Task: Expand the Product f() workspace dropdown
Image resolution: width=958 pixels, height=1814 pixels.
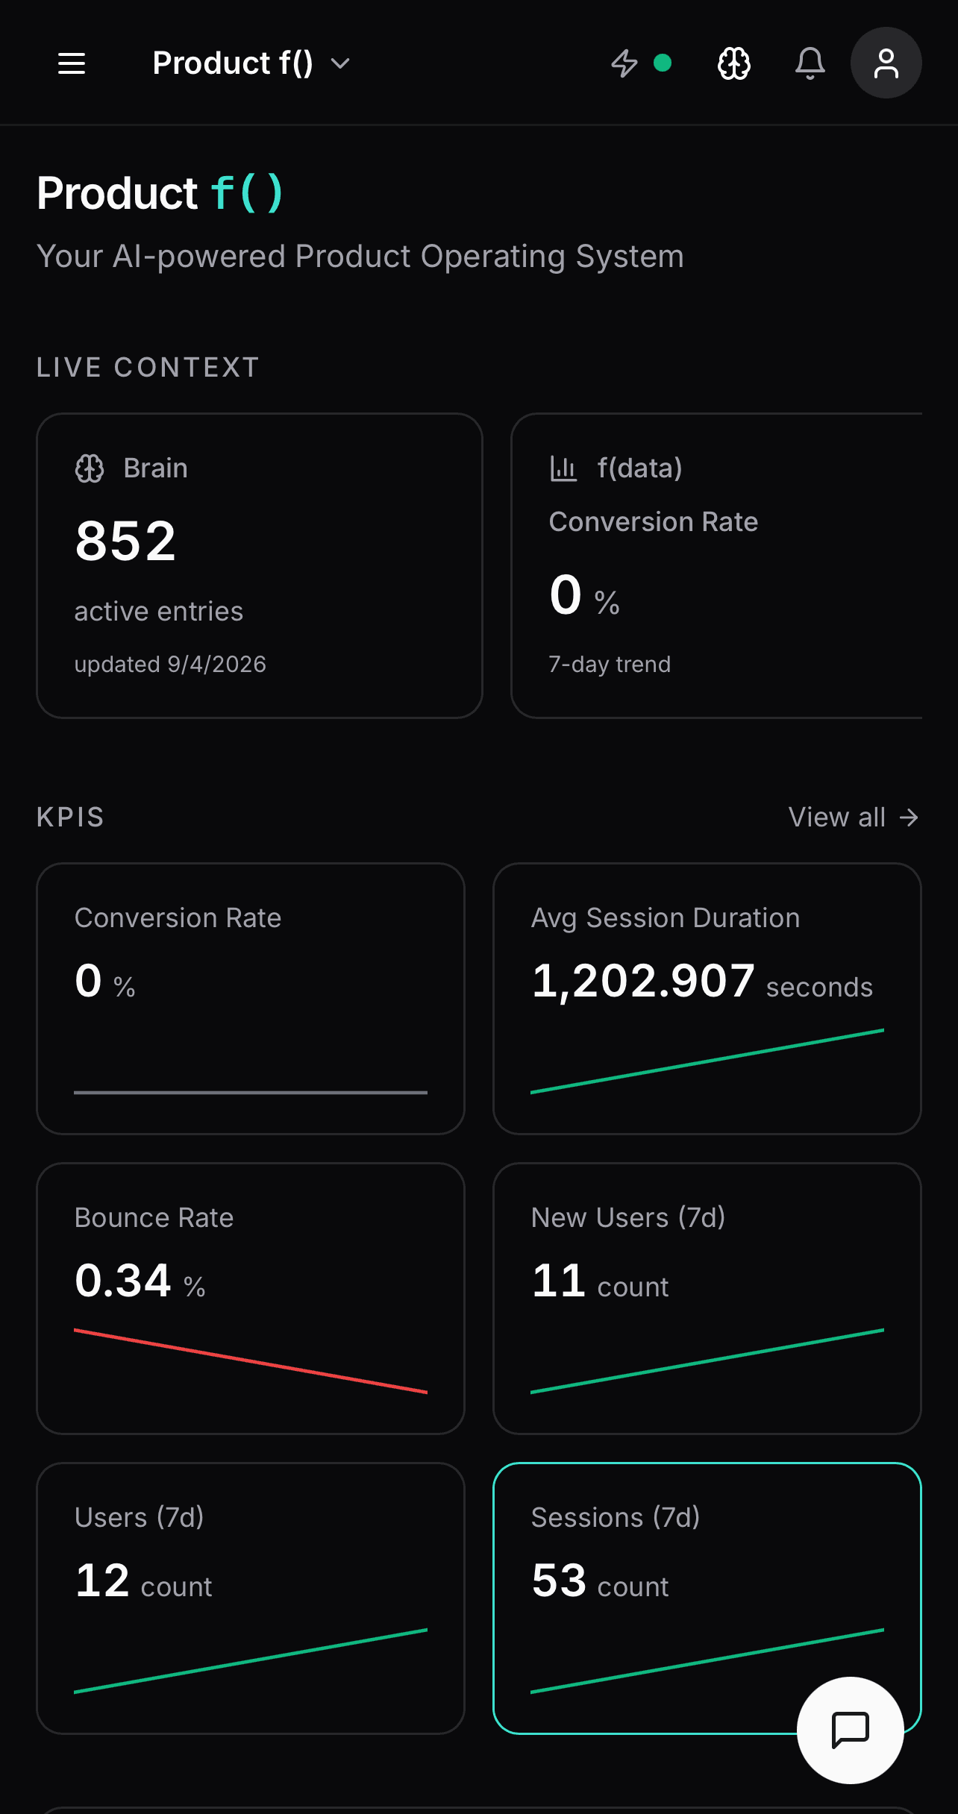Action: pyautogui.click(x=251, y=63)
